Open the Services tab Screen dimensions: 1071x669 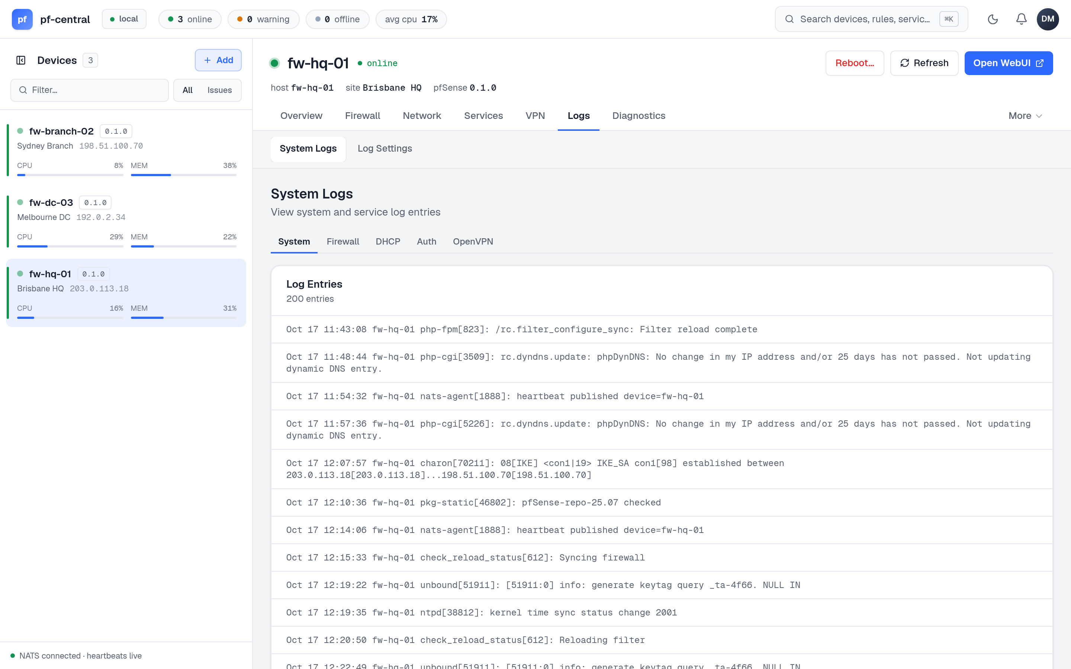(x=483, y=116)
